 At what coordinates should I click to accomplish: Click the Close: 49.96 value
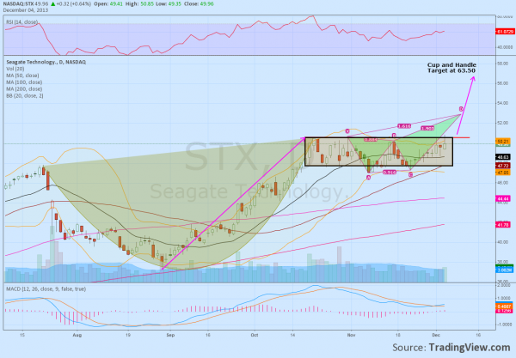coord(199,4)
